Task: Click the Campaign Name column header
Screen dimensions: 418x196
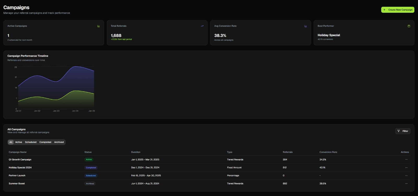Action: click(18, 152)
